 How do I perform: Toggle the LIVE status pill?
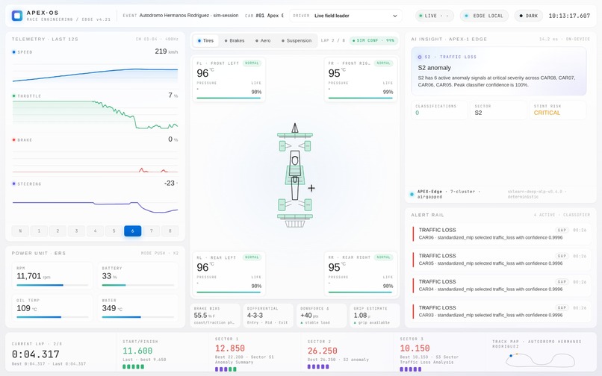coord(435,16)
